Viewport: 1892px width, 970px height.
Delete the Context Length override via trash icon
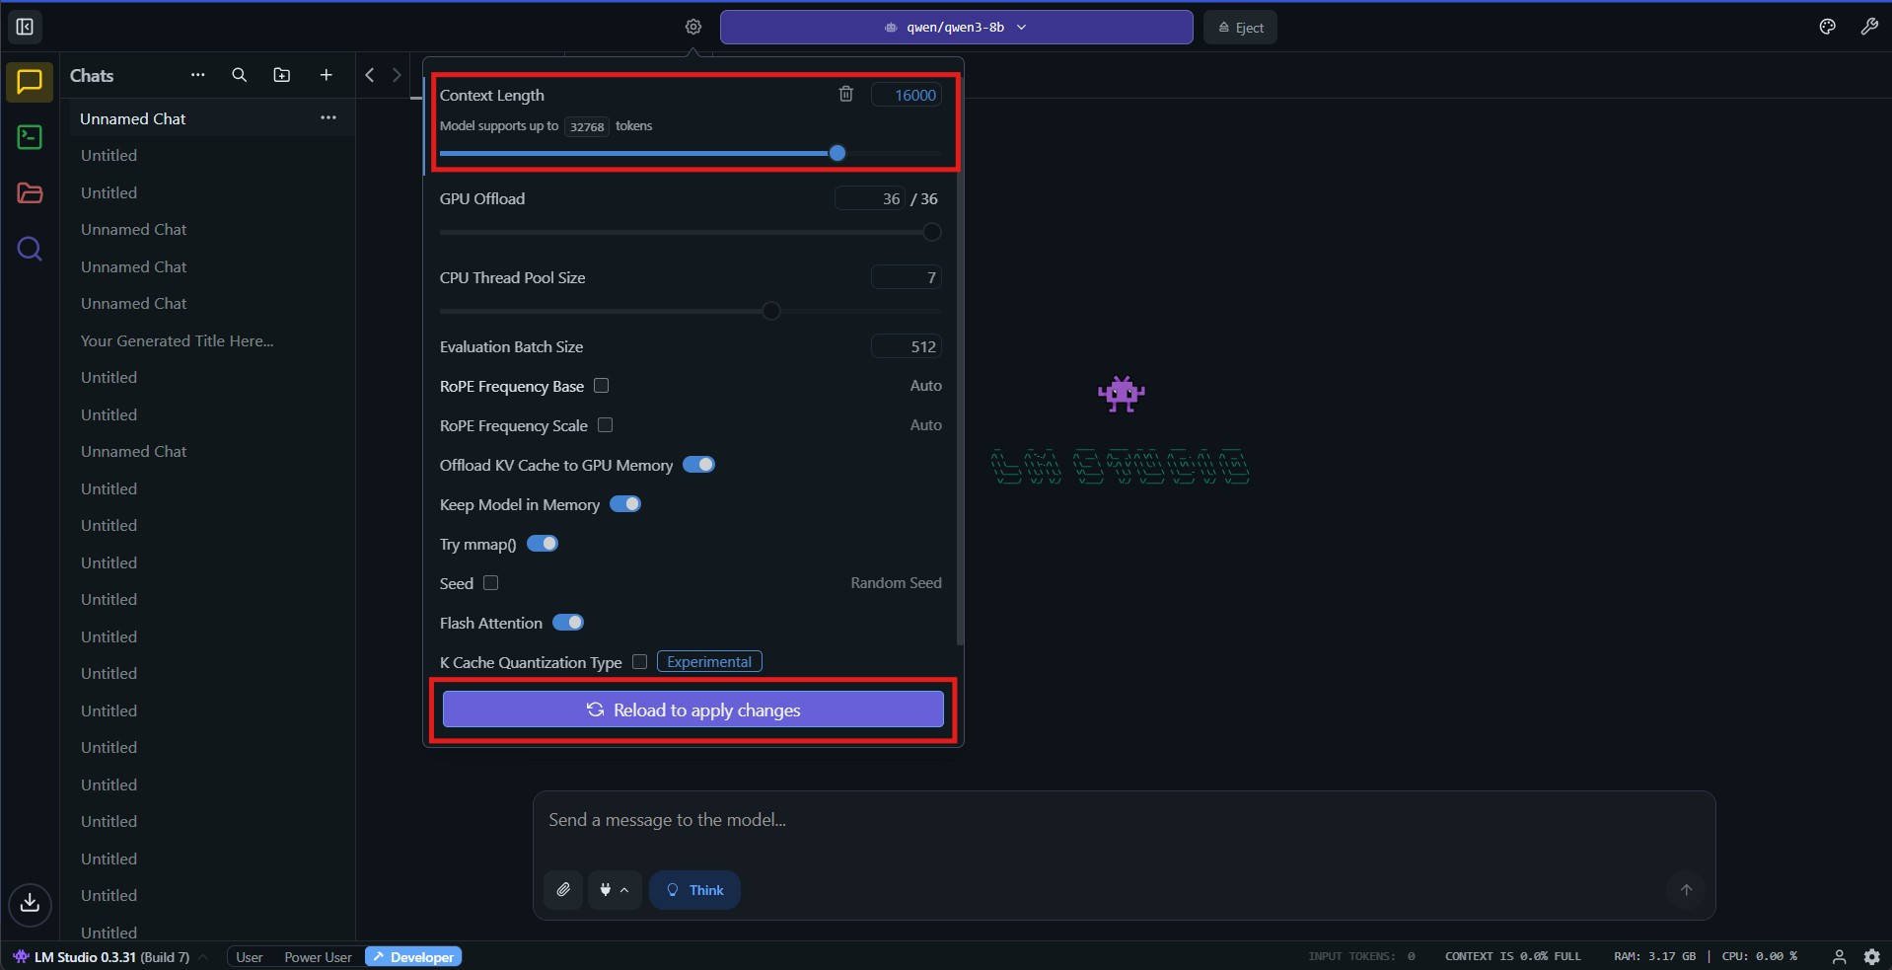pos(846,94)
